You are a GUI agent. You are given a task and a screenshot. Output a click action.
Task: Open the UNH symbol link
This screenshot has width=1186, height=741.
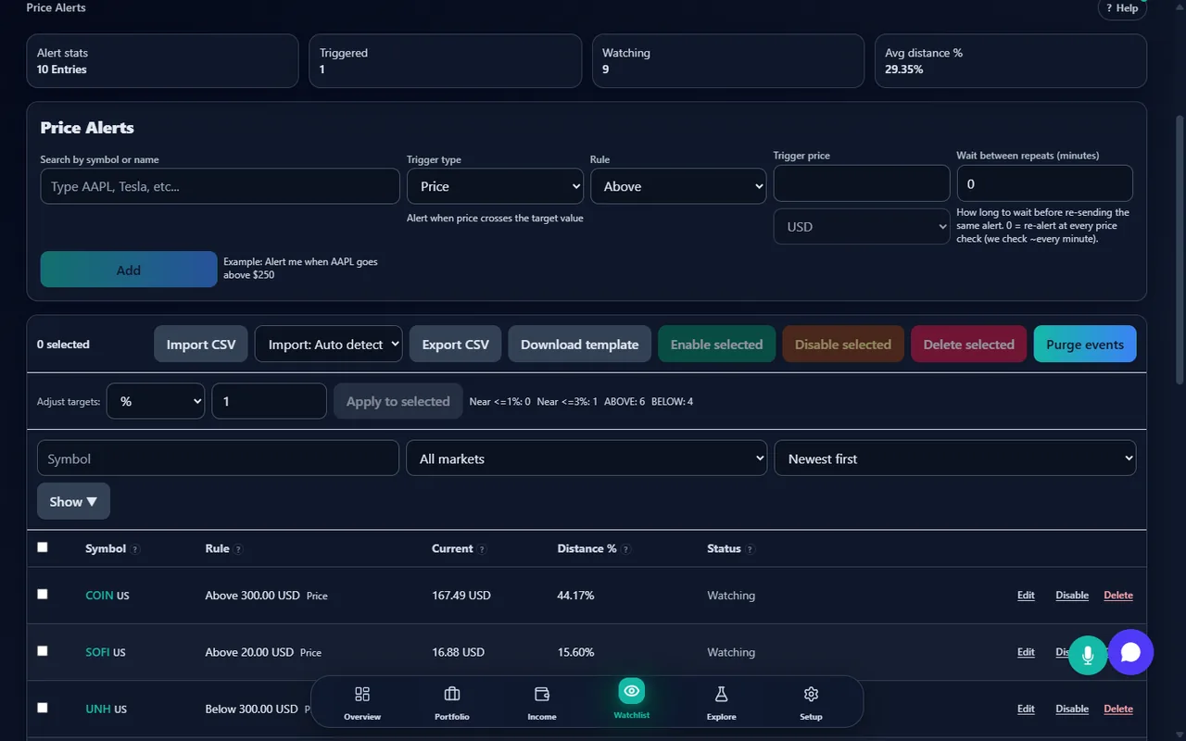tap(98, 709)
